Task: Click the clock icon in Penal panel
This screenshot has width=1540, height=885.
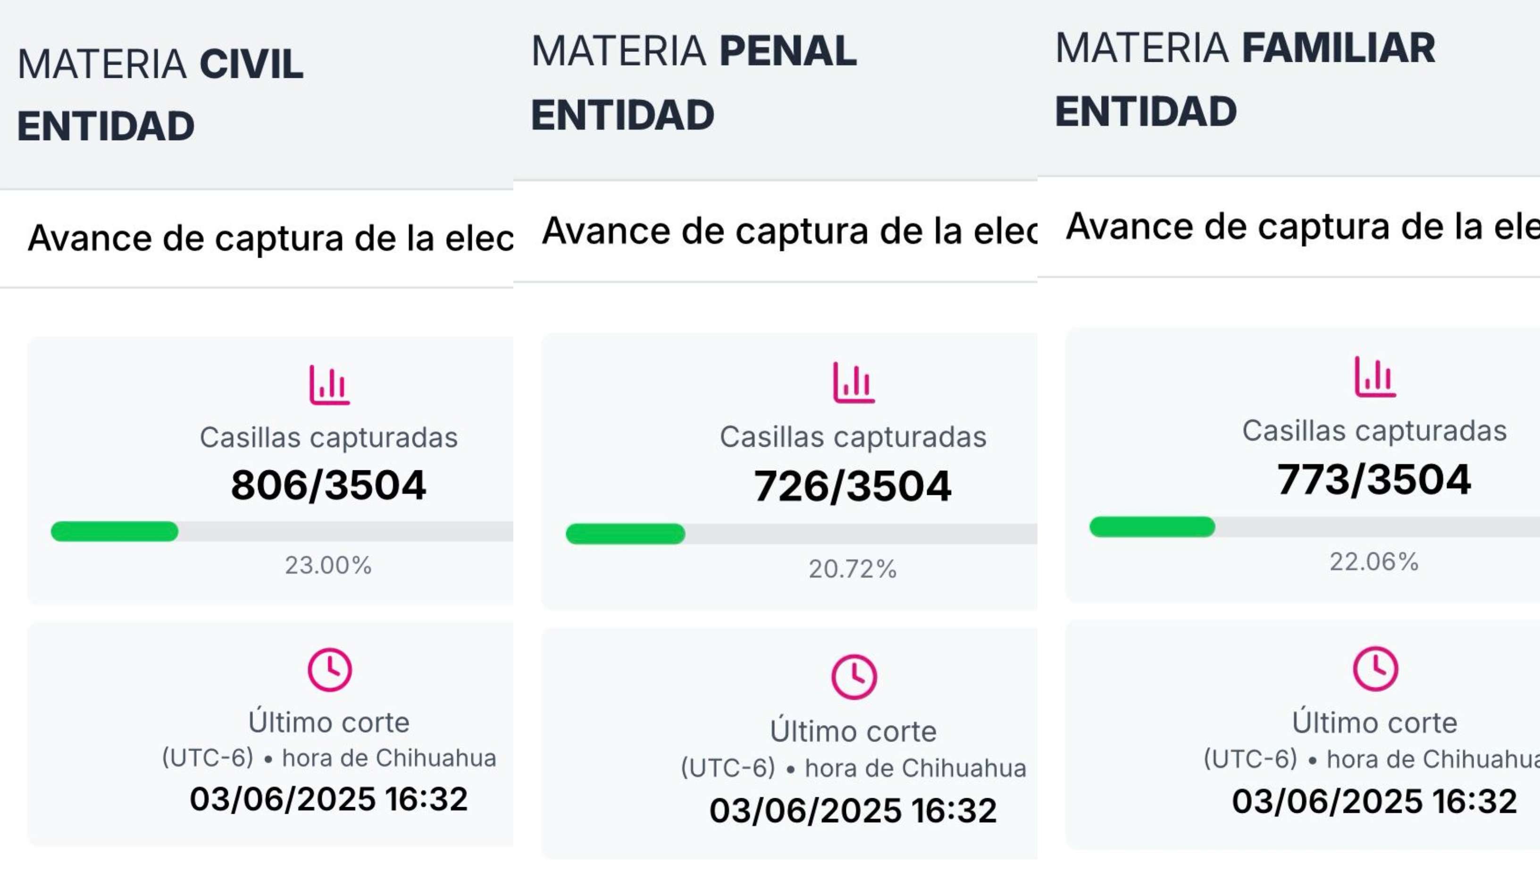Action: click(x=854, y=676)
